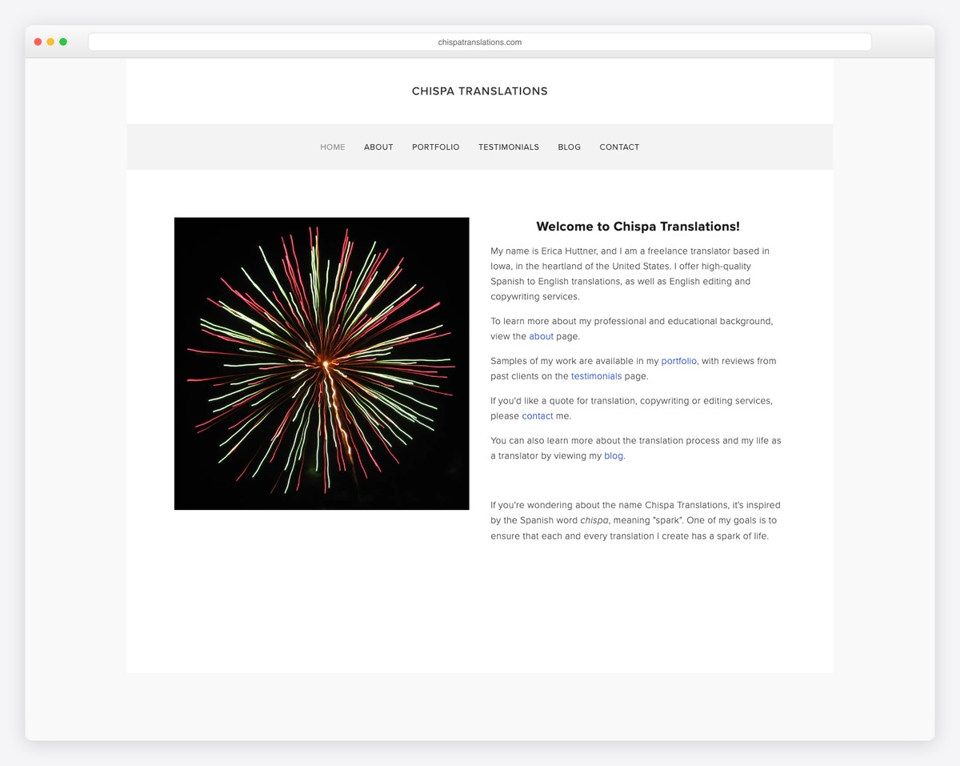Open BLOG from the navigation bar

click(x=570, y=147)
